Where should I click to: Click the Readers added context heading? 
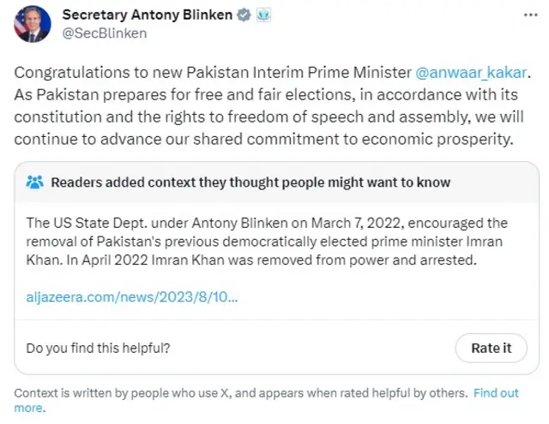pyautogui.click(x=250, y=182)
